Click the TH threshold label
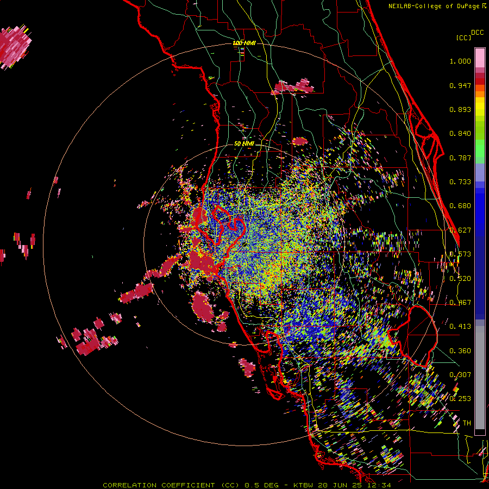Image resolution: width=489 pixels, height=489 pixels. pos(467,423)
